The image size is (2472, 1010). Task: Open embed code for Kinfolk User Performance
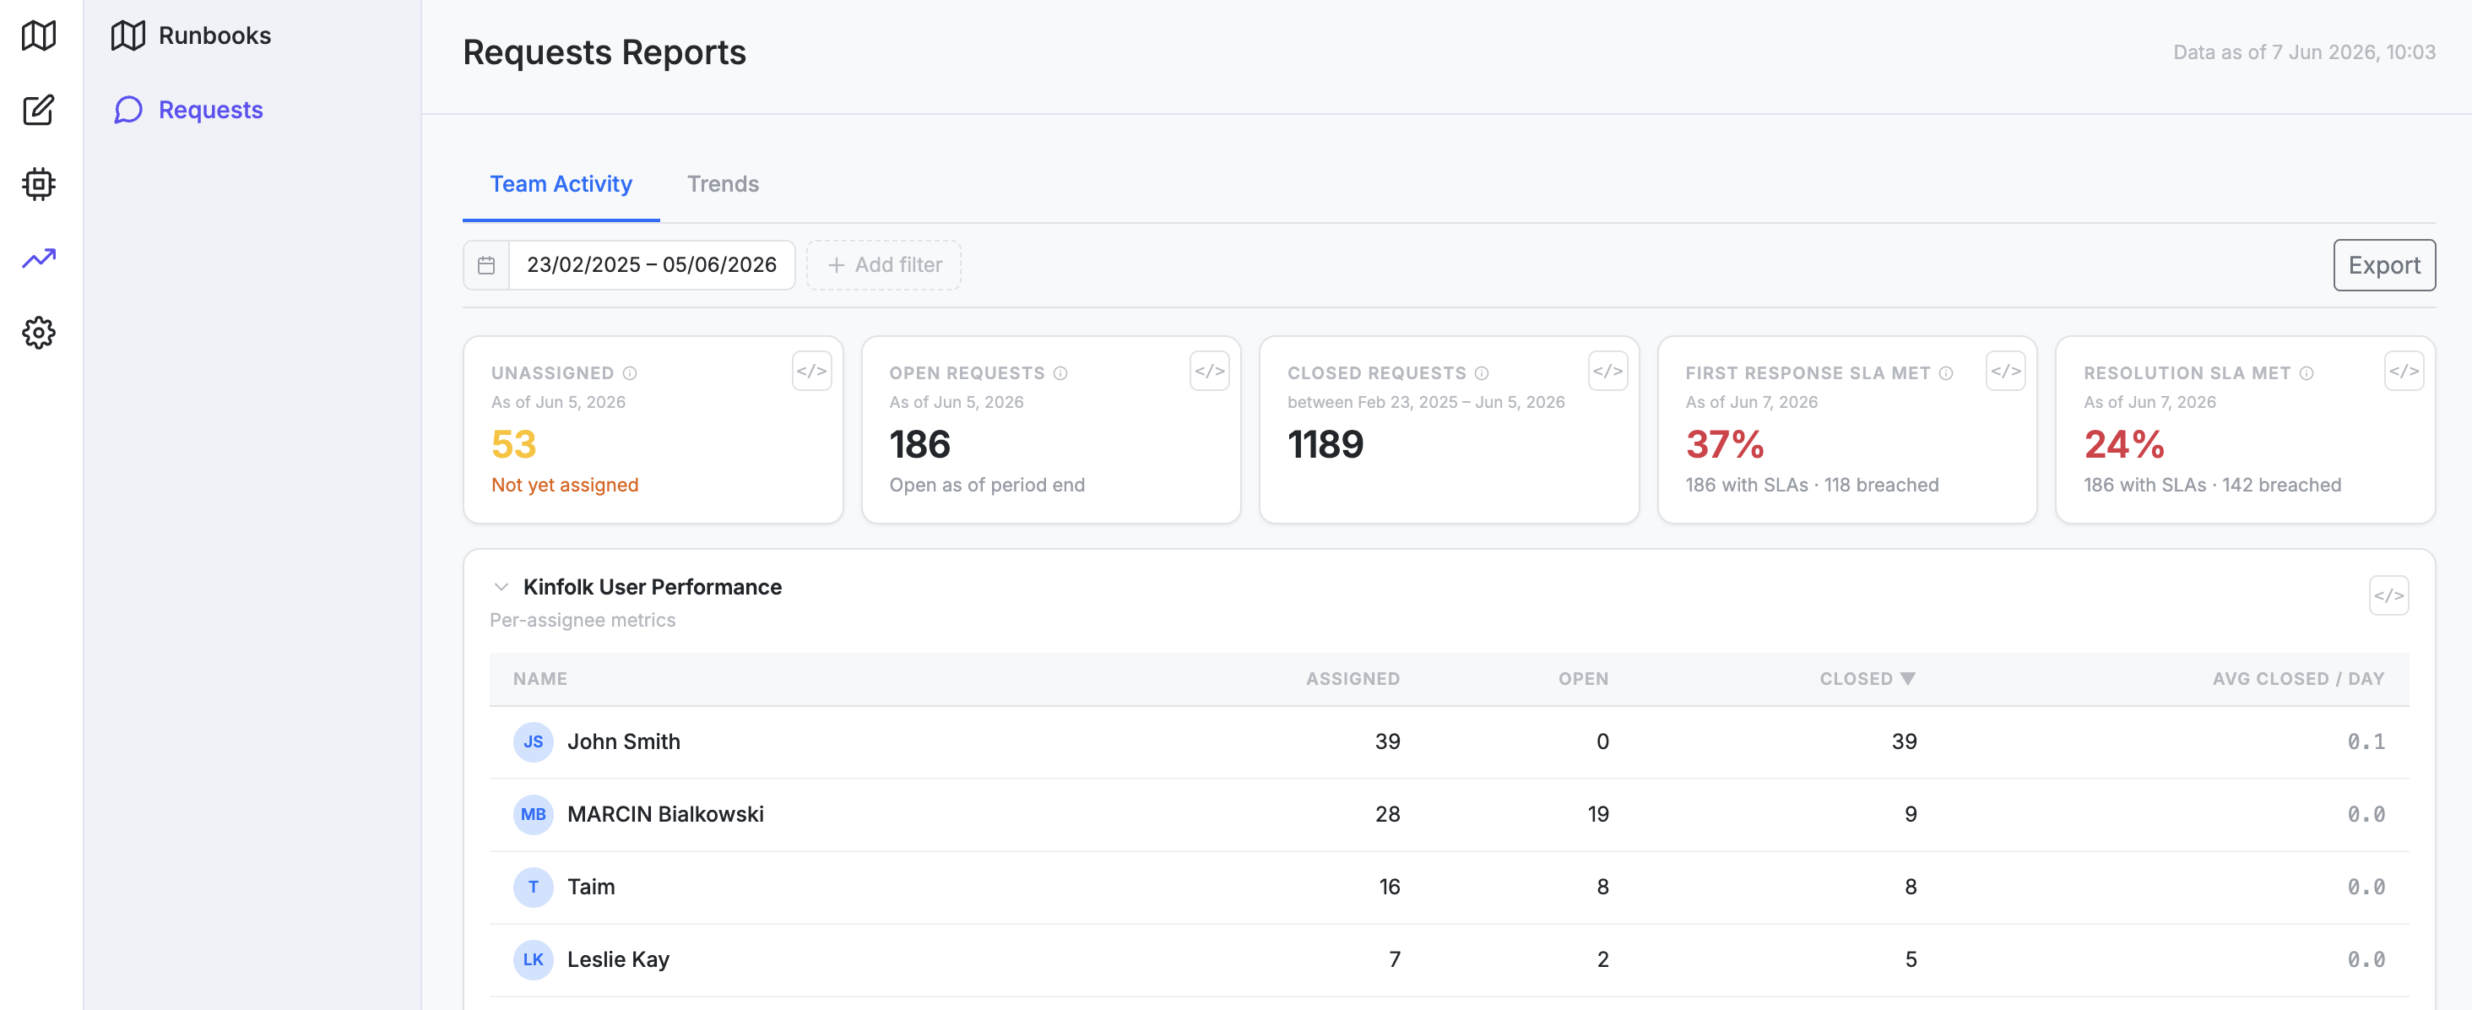[x=2388, y=595]
